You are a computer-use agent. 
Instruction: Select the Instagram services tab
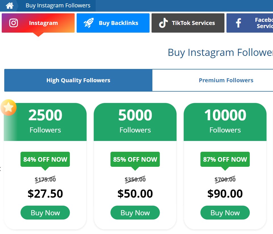(38, 23)
